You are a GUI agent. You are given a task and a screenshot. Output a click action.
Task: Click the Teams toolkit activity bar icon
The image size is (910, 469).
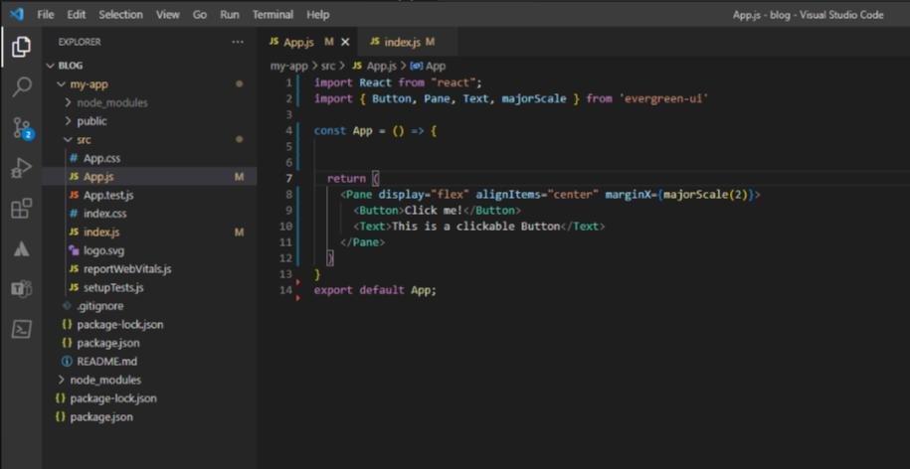pos(21,289)
